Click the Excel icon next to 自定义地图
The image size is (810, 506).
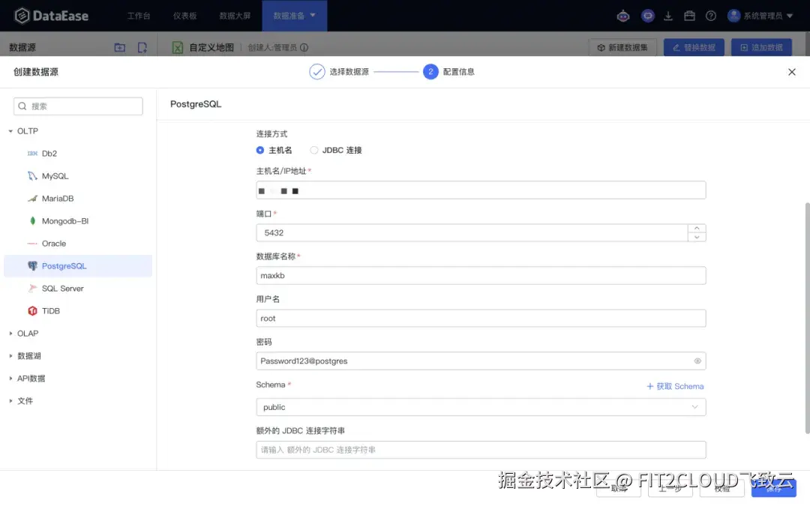click(x=177, y=47)
